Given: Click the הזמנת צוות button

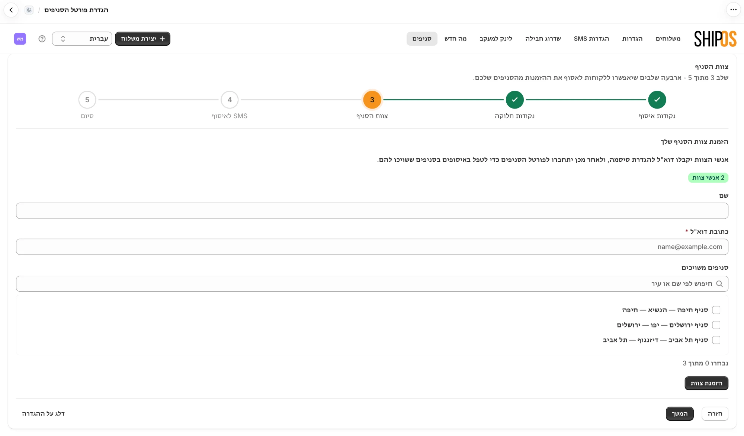Looking at the screenshot, I should (706, 383).
